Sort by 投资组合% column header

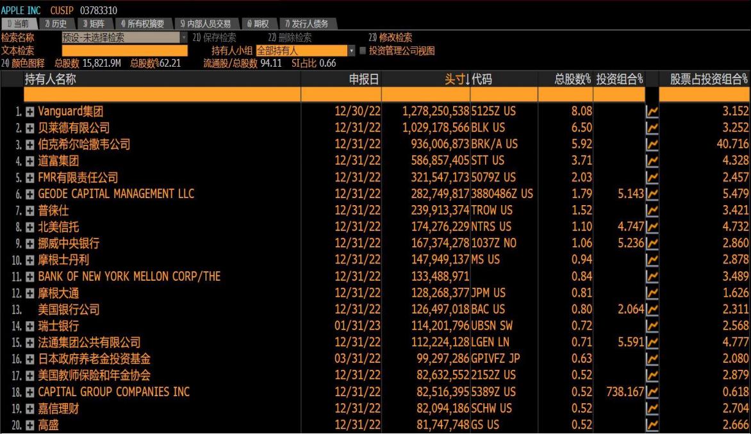coord(619,79)
